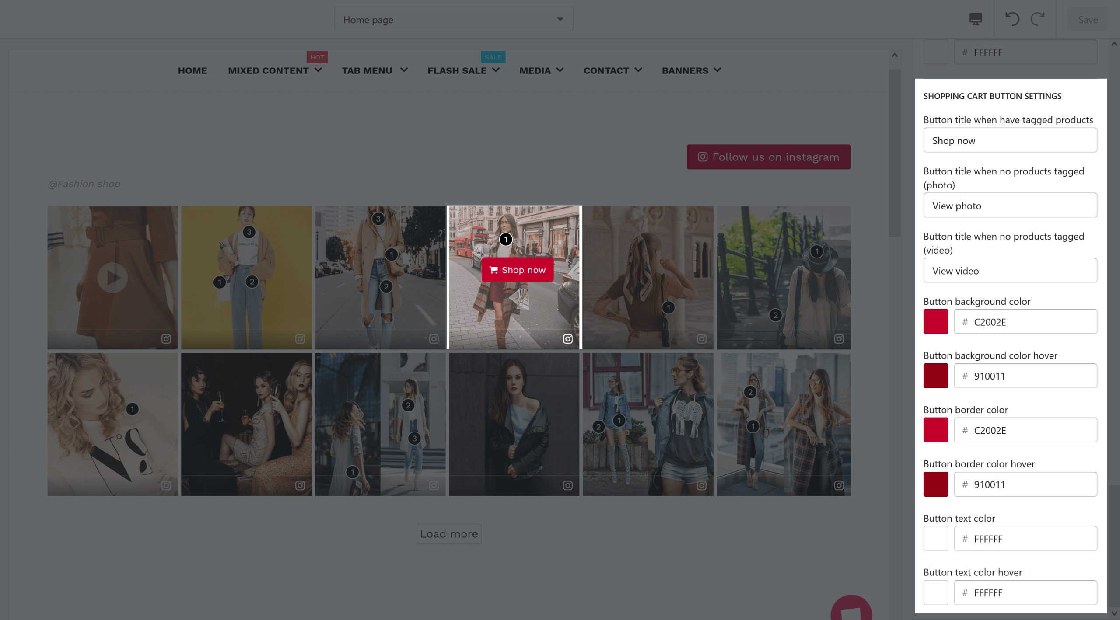Image resolution: width=1120 pixels, height=620 pixels.
Task: Click Instagram icon on highlighted street photo
Action: tap(567, 339)
